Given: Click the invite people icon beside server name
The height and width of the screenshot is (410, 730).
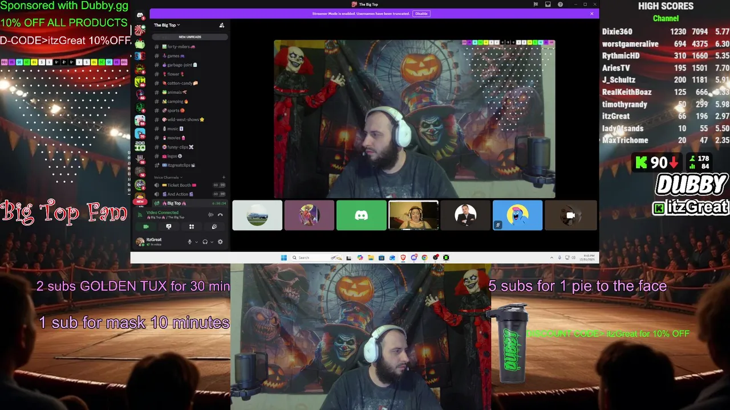Looking at the screenshot, I should click(222, 25).
